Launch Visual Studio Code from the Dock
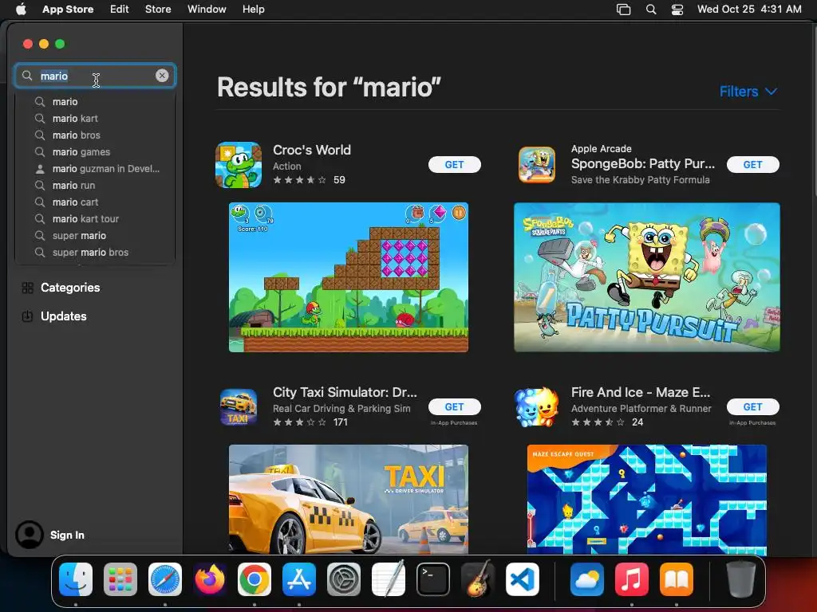 coord(522,579)
